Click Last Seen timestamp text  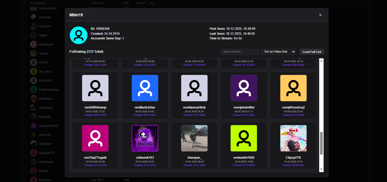[x=232, y=34]
